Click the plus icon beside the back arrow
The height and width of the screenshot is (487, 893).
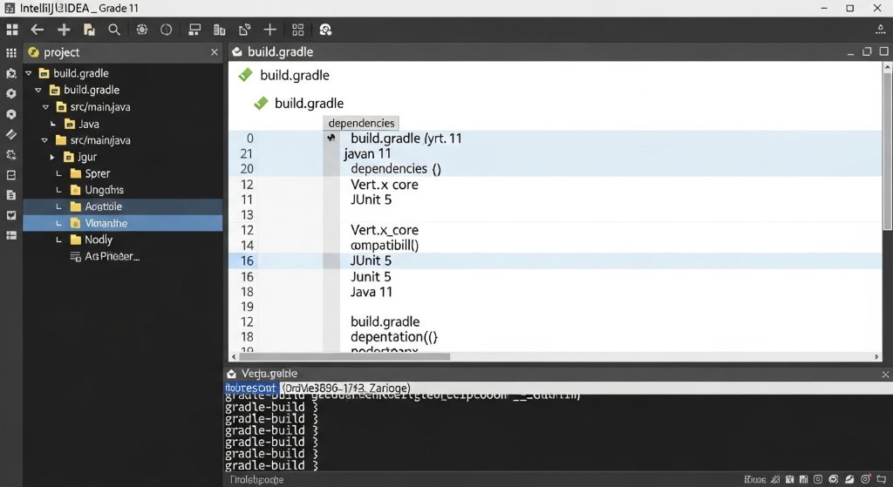pos(64,30)
